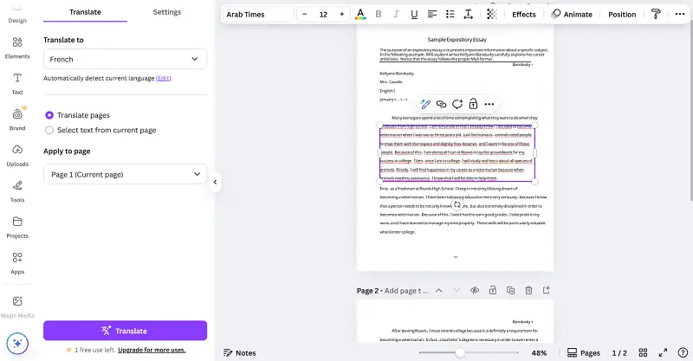Click the zoom slider handle
This screenshot has width=693, height=361.
click(x=460, y=352)
